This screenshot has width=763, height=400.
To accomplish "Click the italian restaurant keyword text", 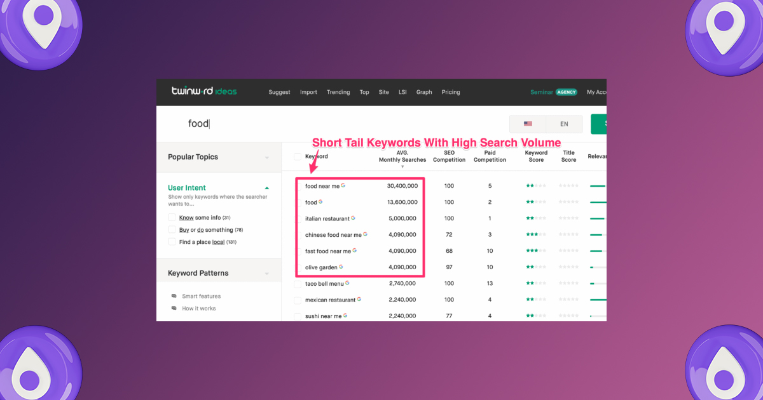I will [327, 218].
